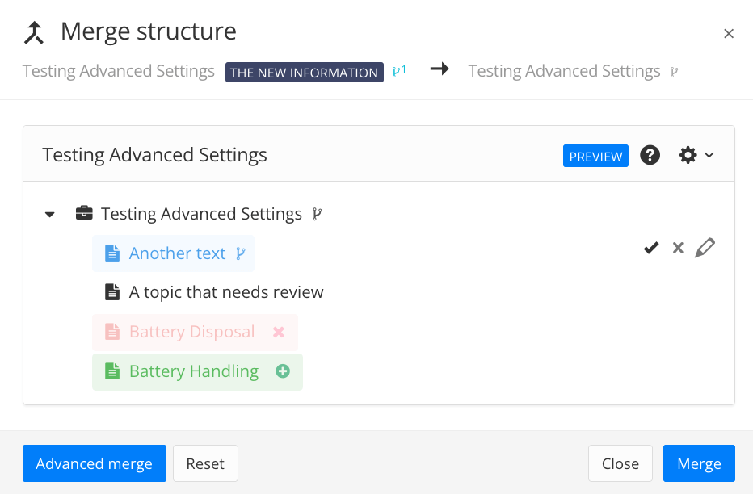Accept change with the checkmark icon

point(651,248)
